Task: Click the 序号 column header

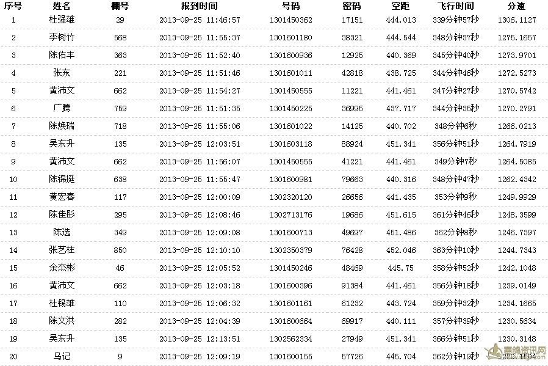Action: pyautogui.click(x=13, y=6)
